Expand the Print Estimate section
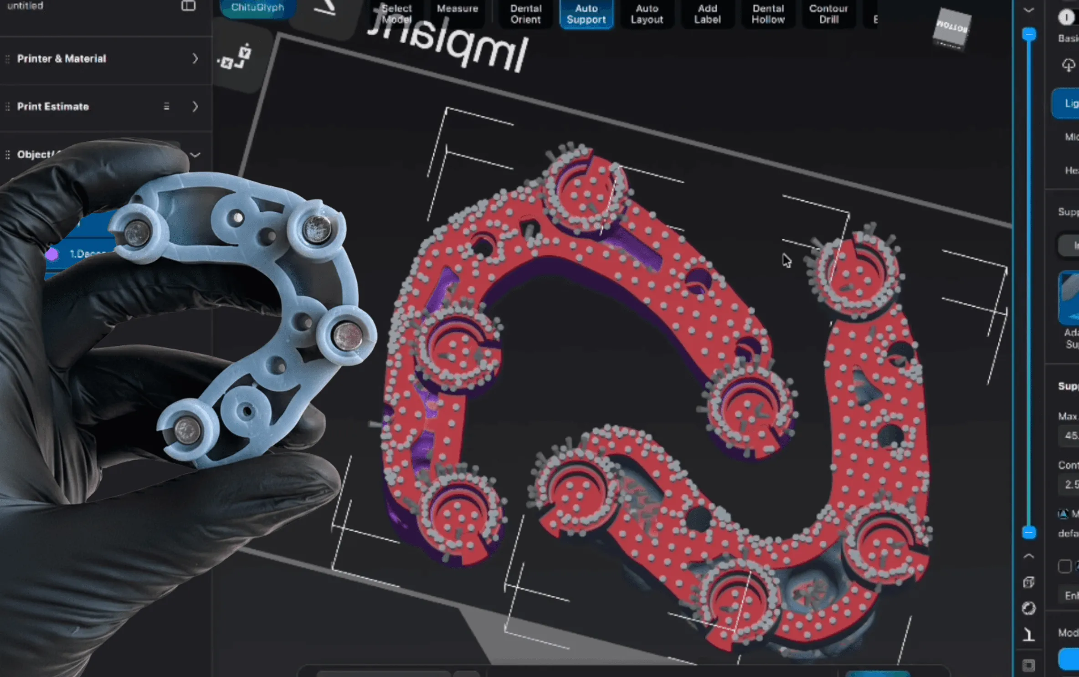 (195, 107)
